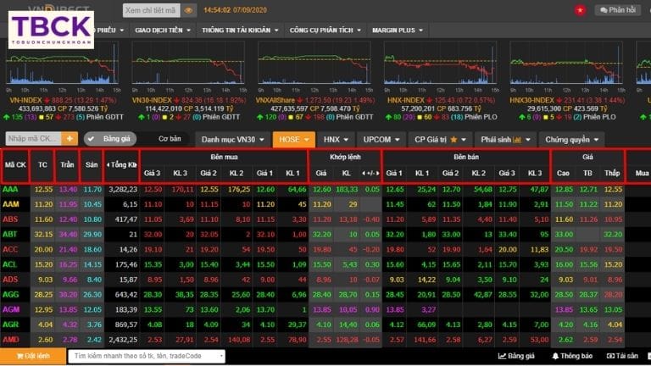651x366 pixels.
Task: Click the left arrow beside Tổng KL
Action: [108, 164]
